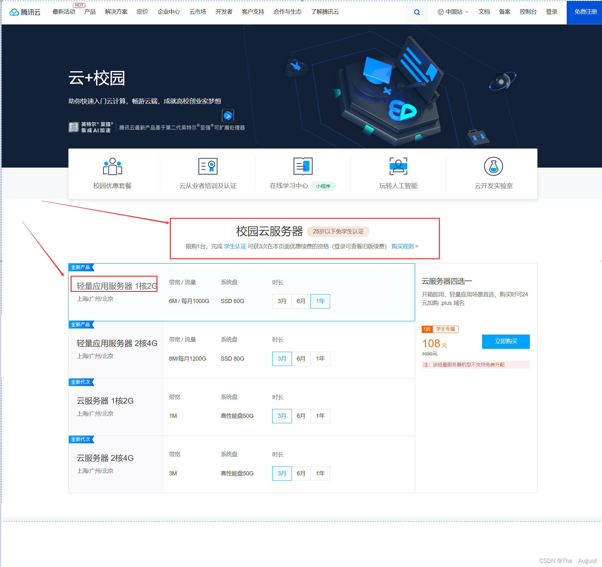This screenshot has width=602, height=567.
Task: Select the 云服务器 1核2G product row
Action: (242, 407)
